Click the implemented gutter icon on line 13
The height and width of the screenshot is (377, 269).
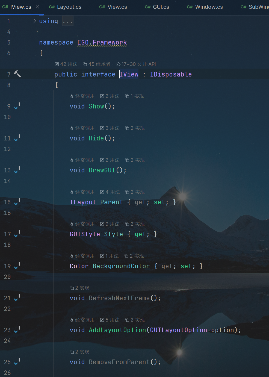pyautogui.click(x=17, y=170)
